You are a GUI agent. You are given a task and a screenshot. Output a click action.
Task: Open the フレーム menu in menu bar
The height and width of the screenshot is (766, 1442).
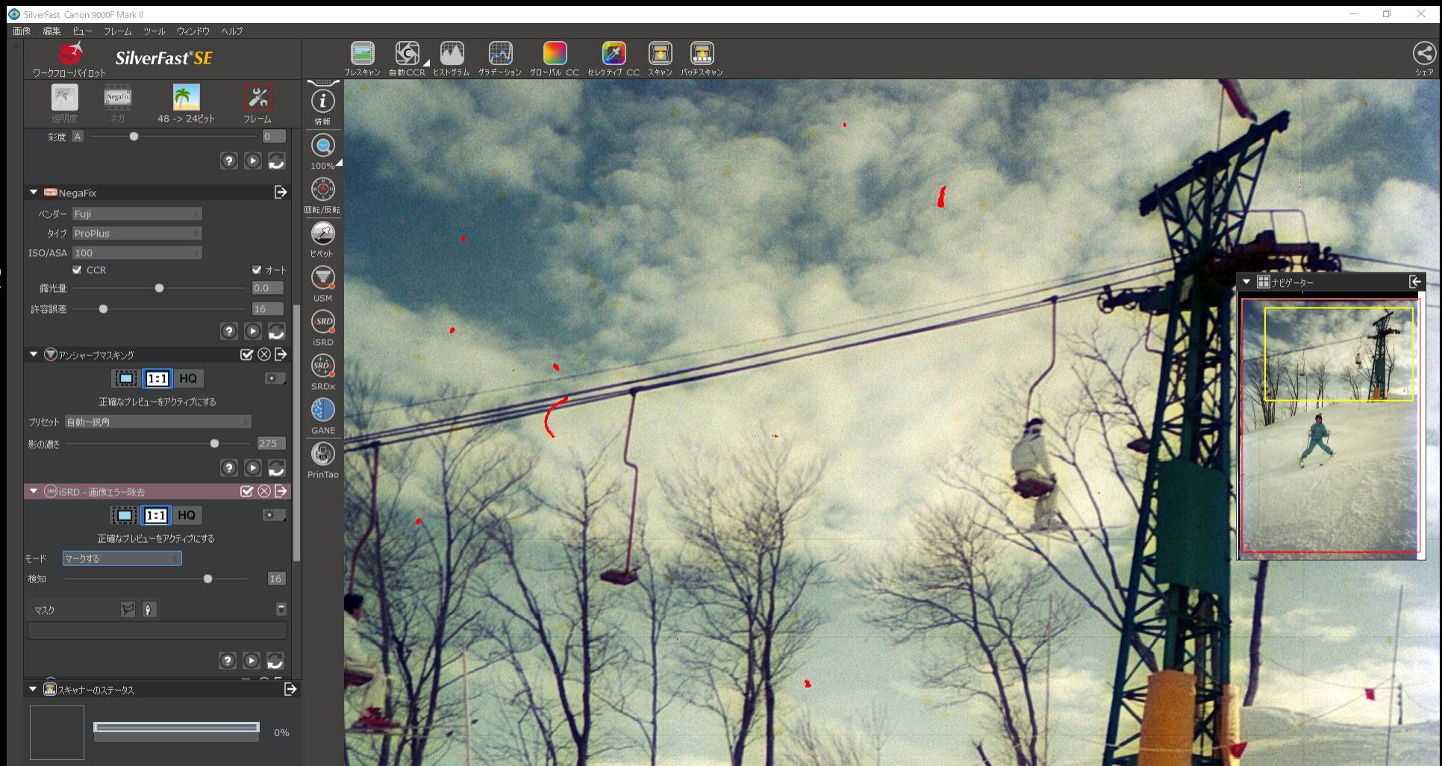[x=117, y=31]
